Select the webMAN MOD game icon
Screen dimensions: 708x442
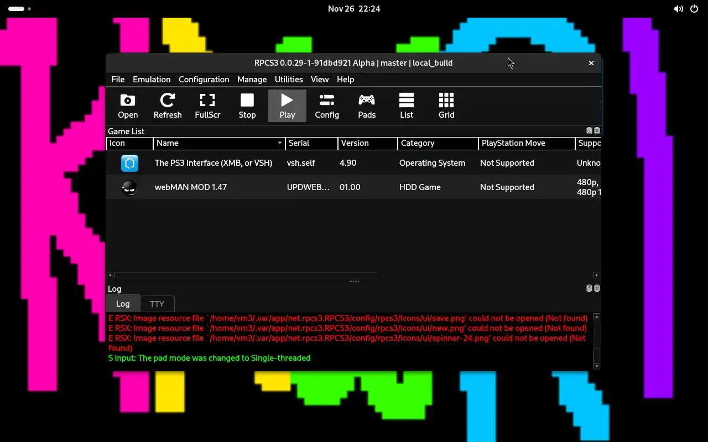pos(129,187)
